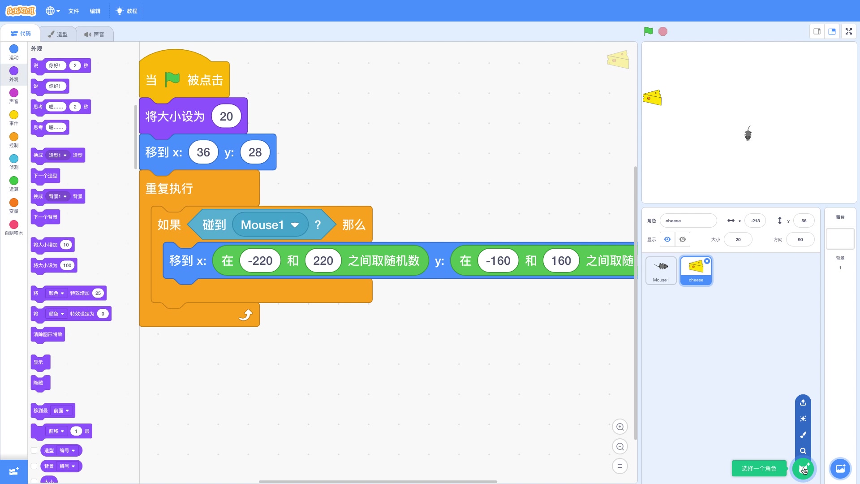Zoom in the code workspace
Screen dimensions: 860x484
pos(620,427)
